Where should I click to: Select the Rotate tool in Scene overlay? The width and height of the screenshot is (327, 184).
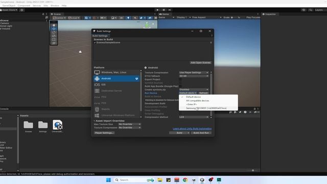(x=54, y=32)
